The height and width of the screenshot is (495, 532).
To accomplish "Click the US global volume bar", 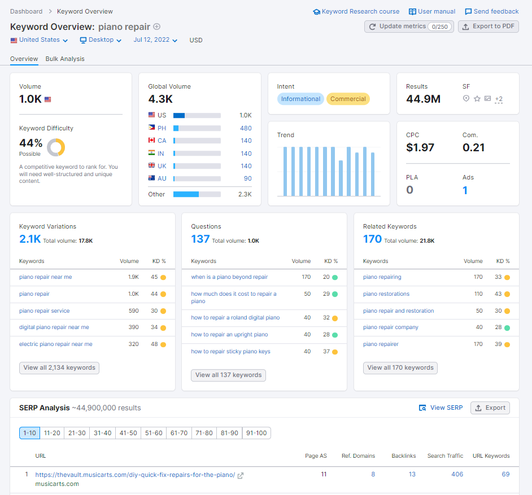I will click(197, 115).
